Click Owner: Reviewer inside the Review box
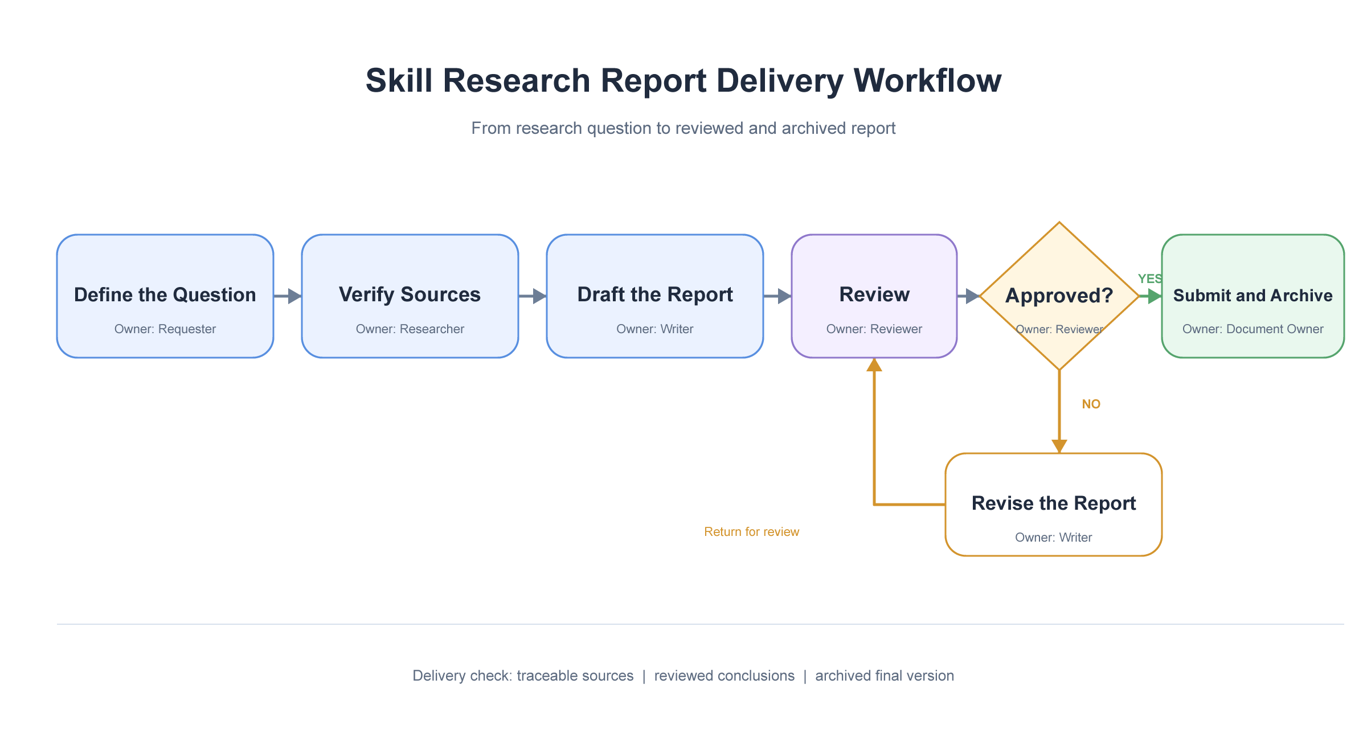This screenshot has height=729, width=1367. pyautogui.click(x=874, y=329)
